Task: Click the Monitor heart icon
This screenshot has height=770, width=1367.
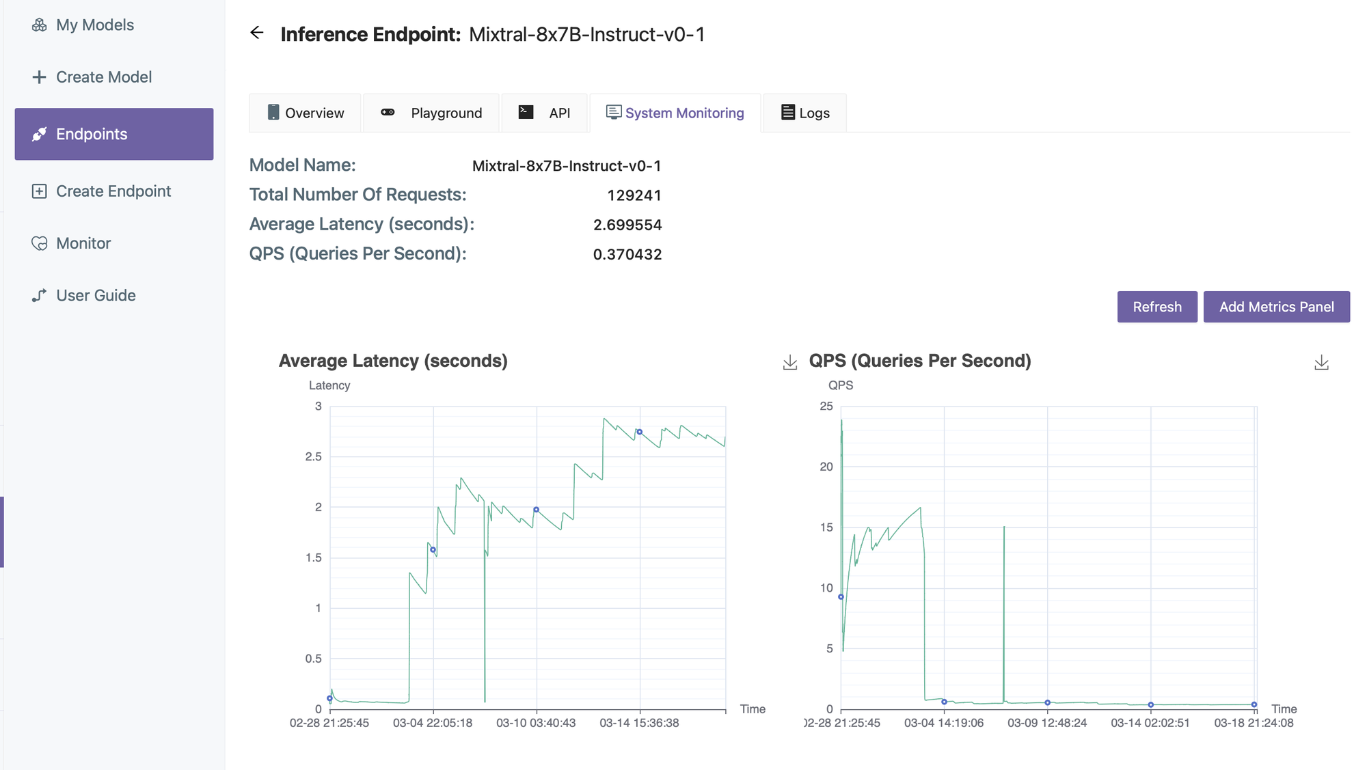Action: tap(40, 243)
